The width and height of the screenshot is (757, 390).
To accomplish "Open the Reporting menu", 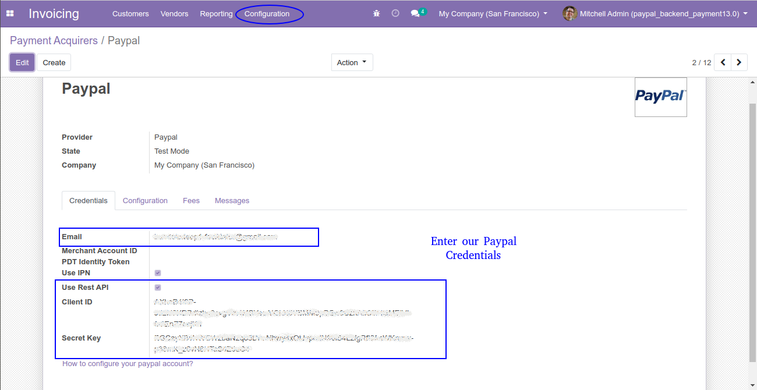I will (x=216, y=13).
